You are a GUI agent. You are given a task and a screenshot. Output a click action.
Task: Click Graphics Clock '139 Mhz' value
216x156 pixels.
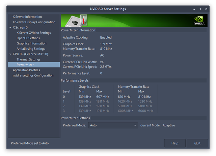[106, 44]
